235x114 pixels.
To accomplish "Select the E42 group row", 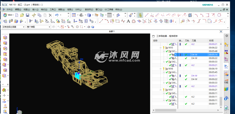I will [x=186, y=62].
